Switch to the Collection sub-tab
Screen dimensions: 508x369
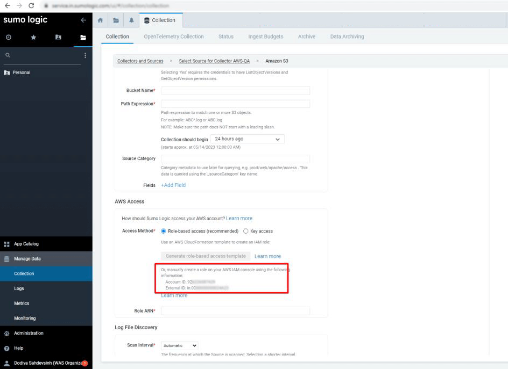[117, 37]
